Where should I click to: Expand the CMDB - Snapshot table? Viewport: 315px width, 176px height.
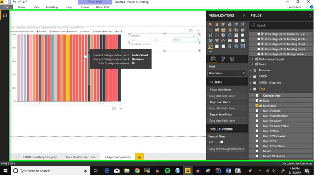251,83
